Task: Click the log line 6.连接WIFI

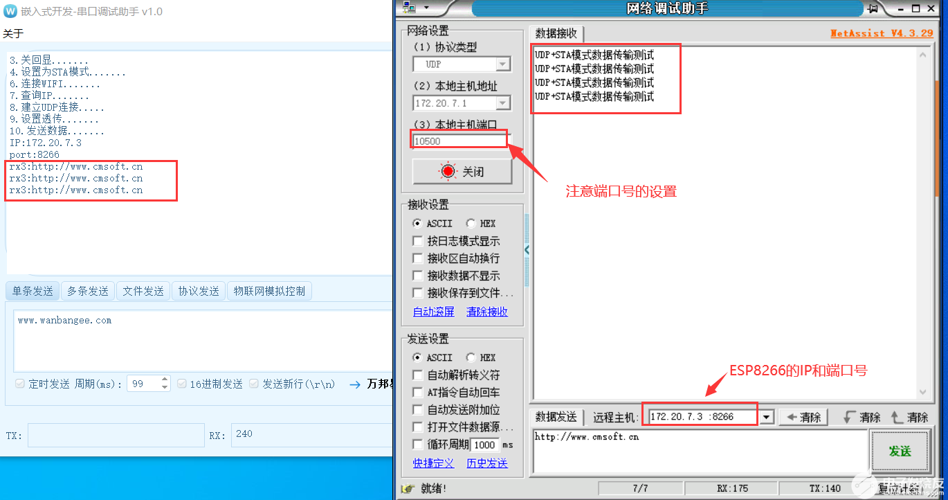Action: pos(55,84)
